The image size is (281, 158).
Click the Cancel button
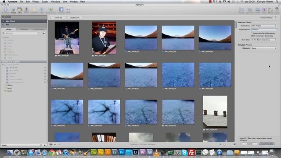coord(250,144)
